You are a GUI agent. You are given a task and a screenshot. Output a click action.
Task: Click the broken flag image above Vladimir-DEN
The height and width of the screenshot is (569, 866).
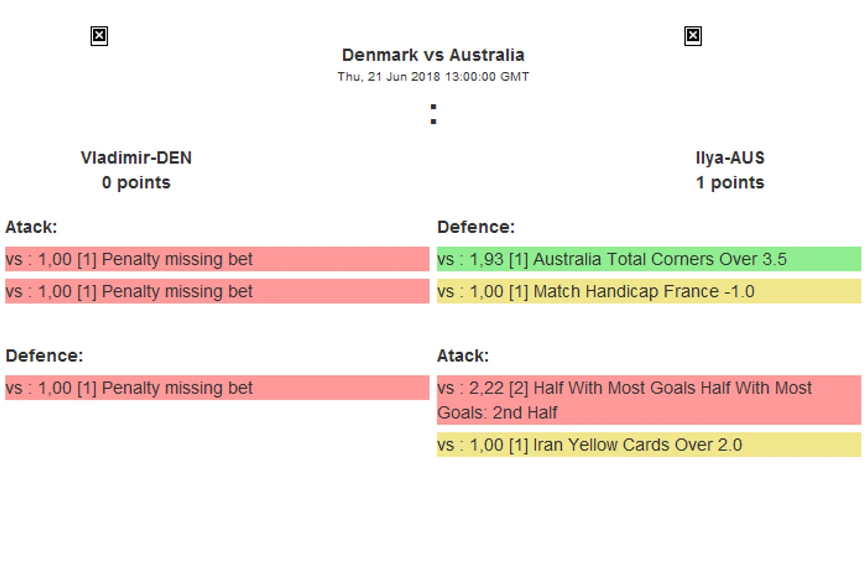(x=99, y=36)
